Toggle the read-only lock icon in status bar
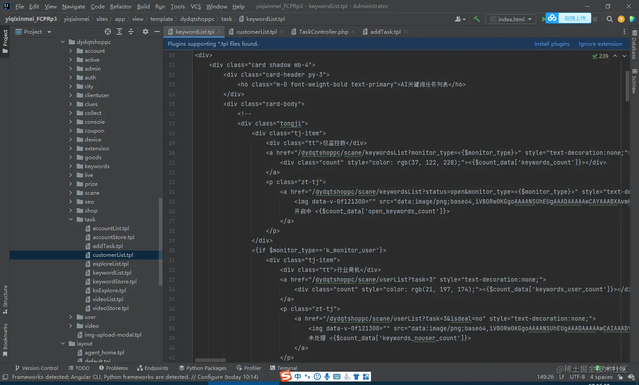639x385 pixels. (x=620, y=377)
